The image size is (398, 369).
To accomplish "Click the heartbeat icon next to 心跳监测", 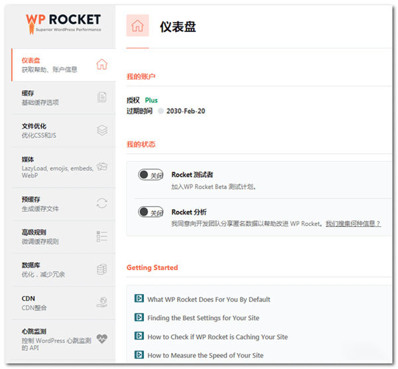I will click(102, 338).
